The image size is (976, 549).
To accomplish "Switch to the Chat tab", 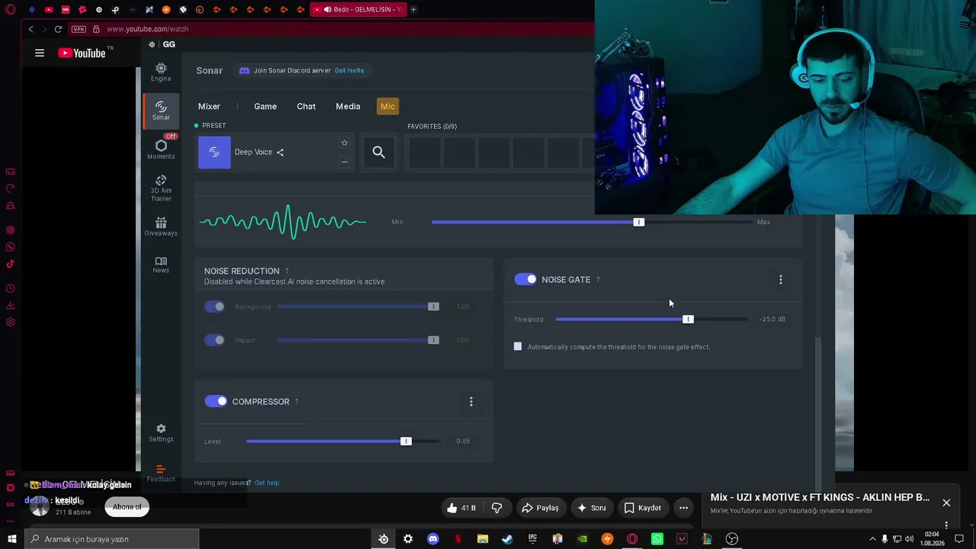I will coord(306,107).
